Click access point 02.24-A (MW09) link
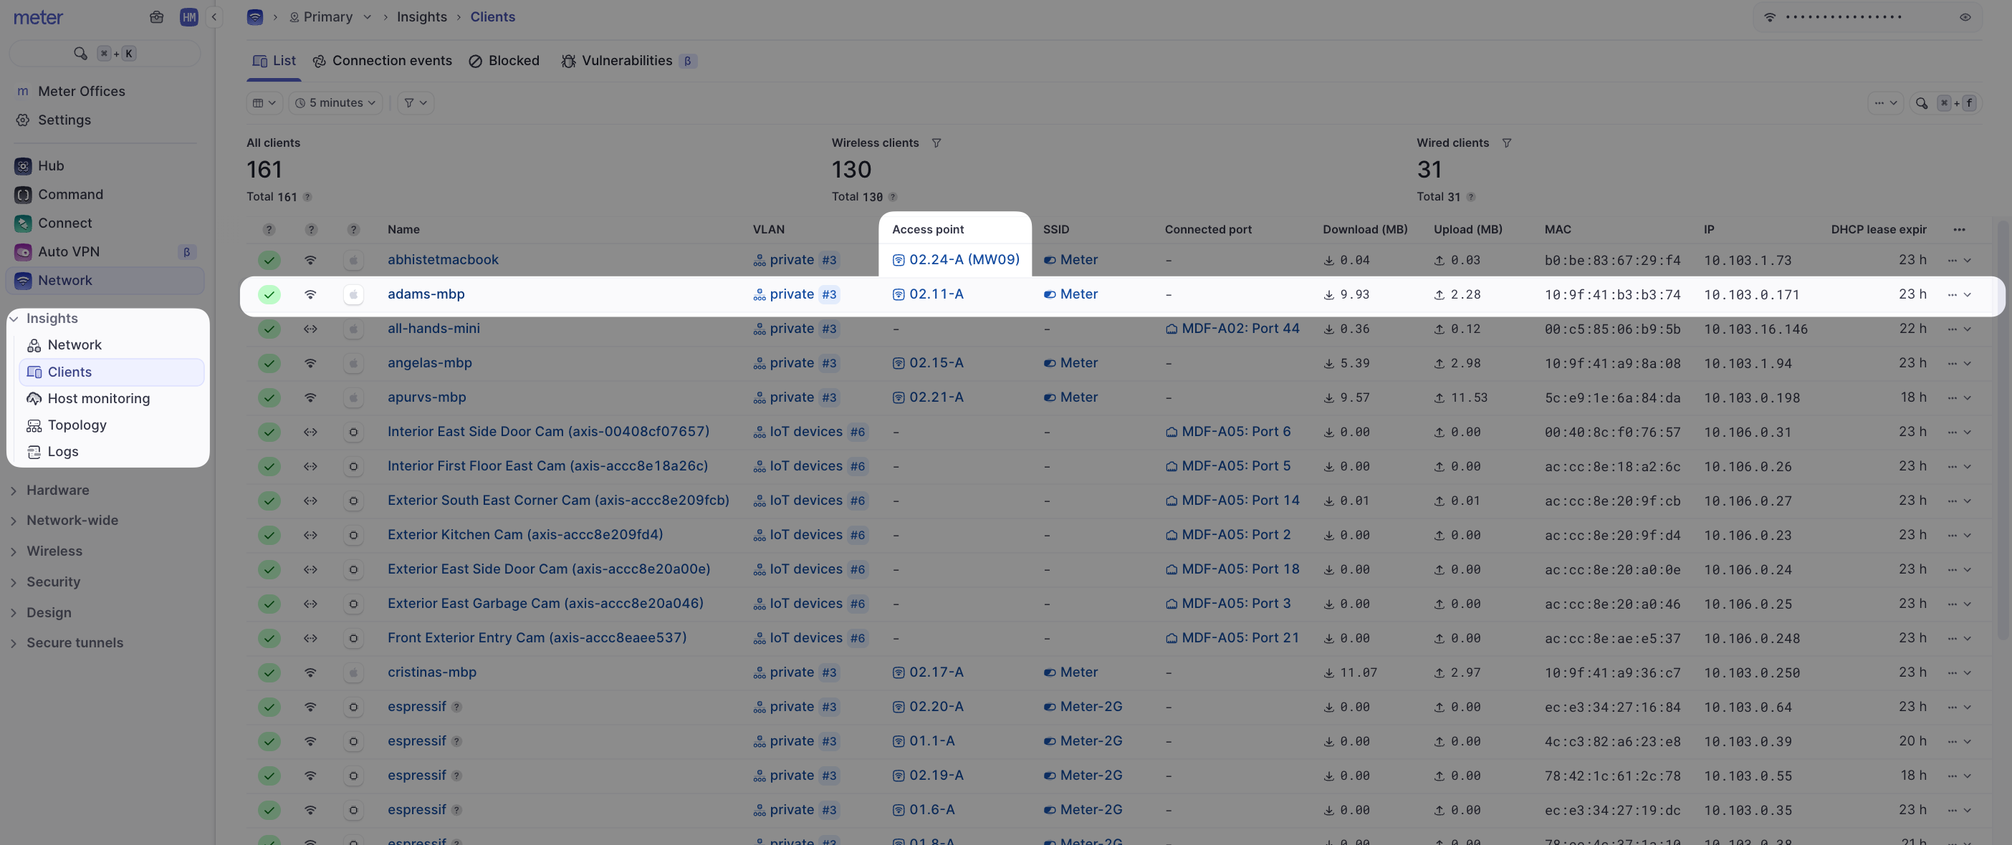Image resolution: width=2012 pixels, height=845 pixels. (963, 260)
